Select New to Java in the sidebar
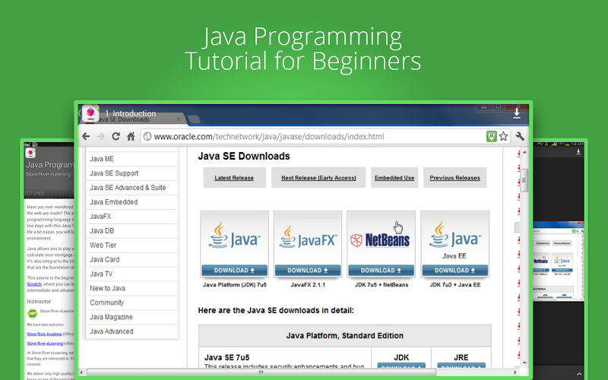This screenshot has width=608, height=380. (131, 288)
